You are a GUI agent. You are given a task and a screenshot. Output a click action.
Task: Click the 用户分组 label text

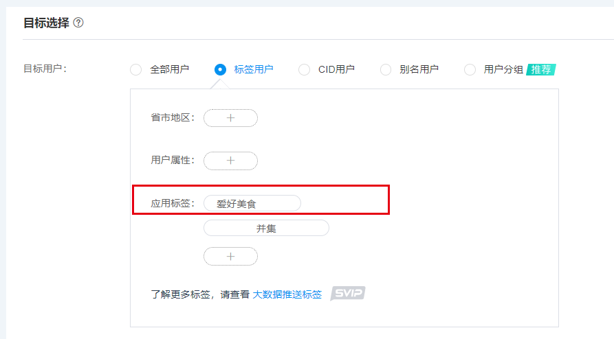[x=503, y=69]
